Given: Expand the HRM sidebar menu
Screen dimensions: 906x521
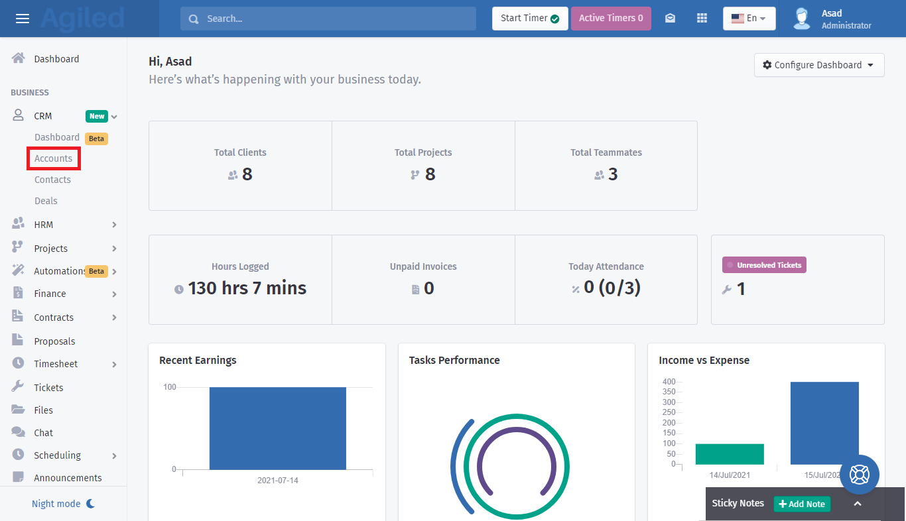Looking at the screenshot, I should 64,225.
